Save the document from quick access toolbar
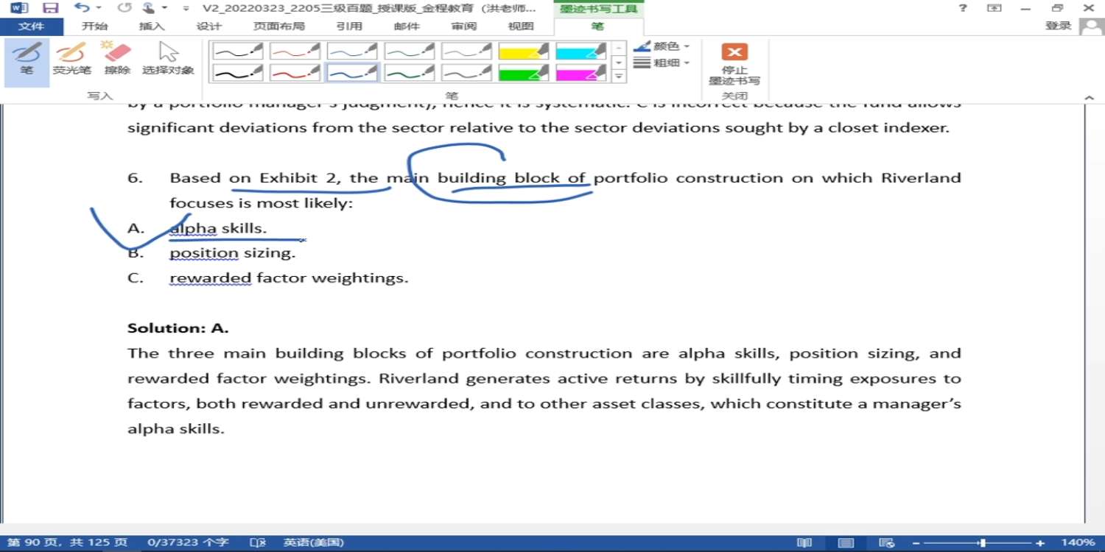This screenshot has height=552, width=1105. [51, 8]
